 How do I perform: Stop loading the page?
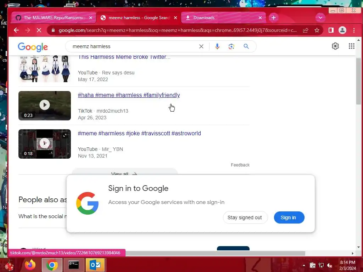(39, 30)
